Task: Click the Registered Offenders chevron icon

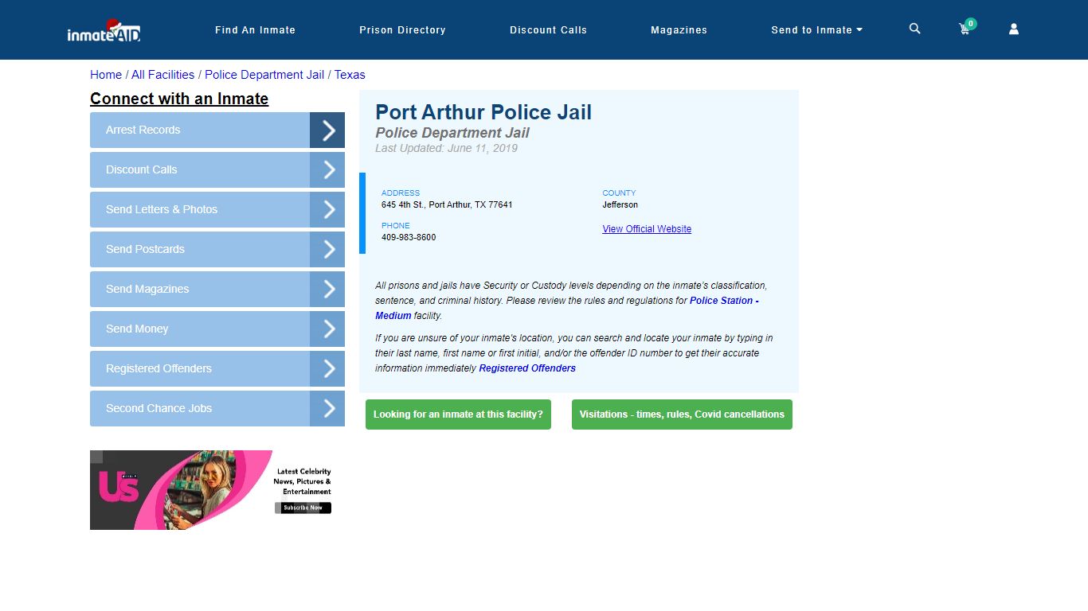Action: pyautogui.click(x=327, y=368)
